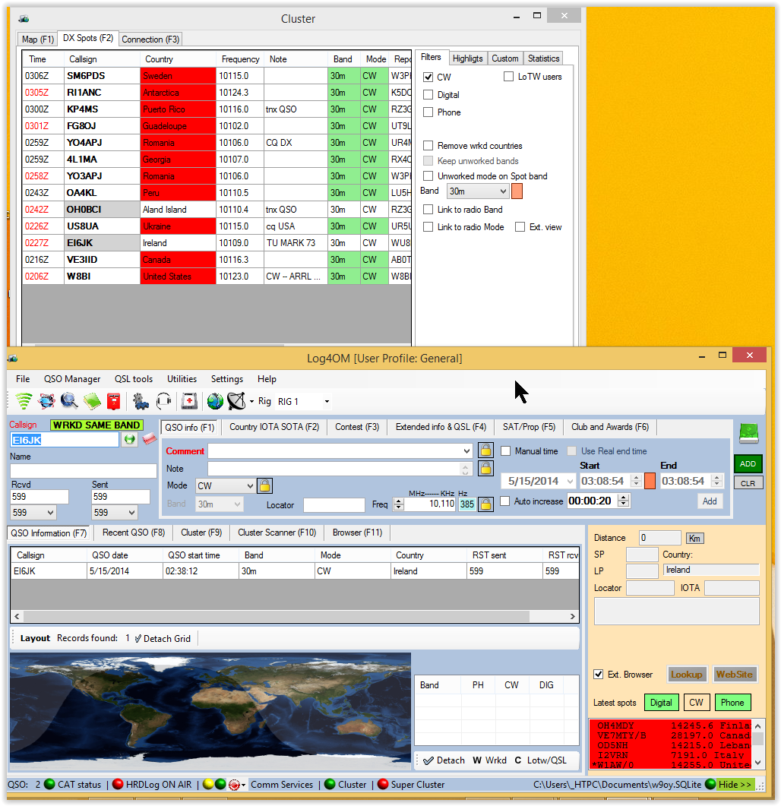Screen dimensions: 781x806
Task: Open the Band 30m filter dropdown
Action: tap(477, 191)
